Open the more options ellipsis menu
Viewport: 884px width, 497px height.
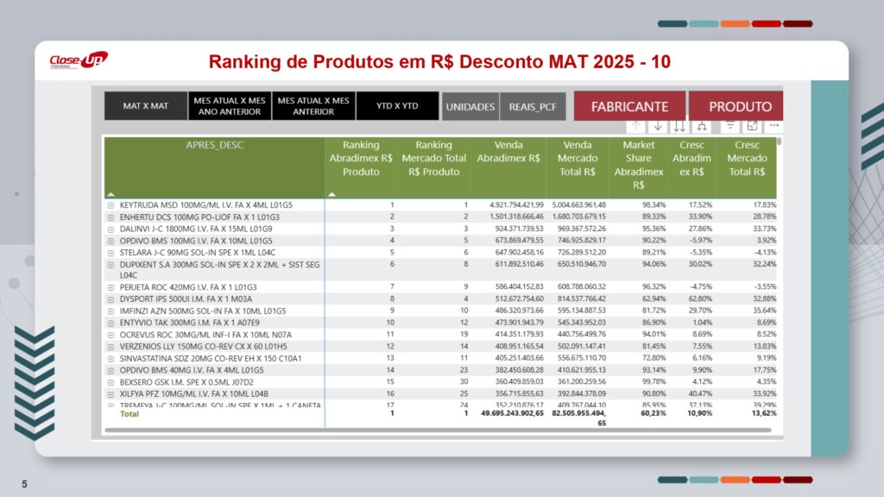[x=773, y=126]
